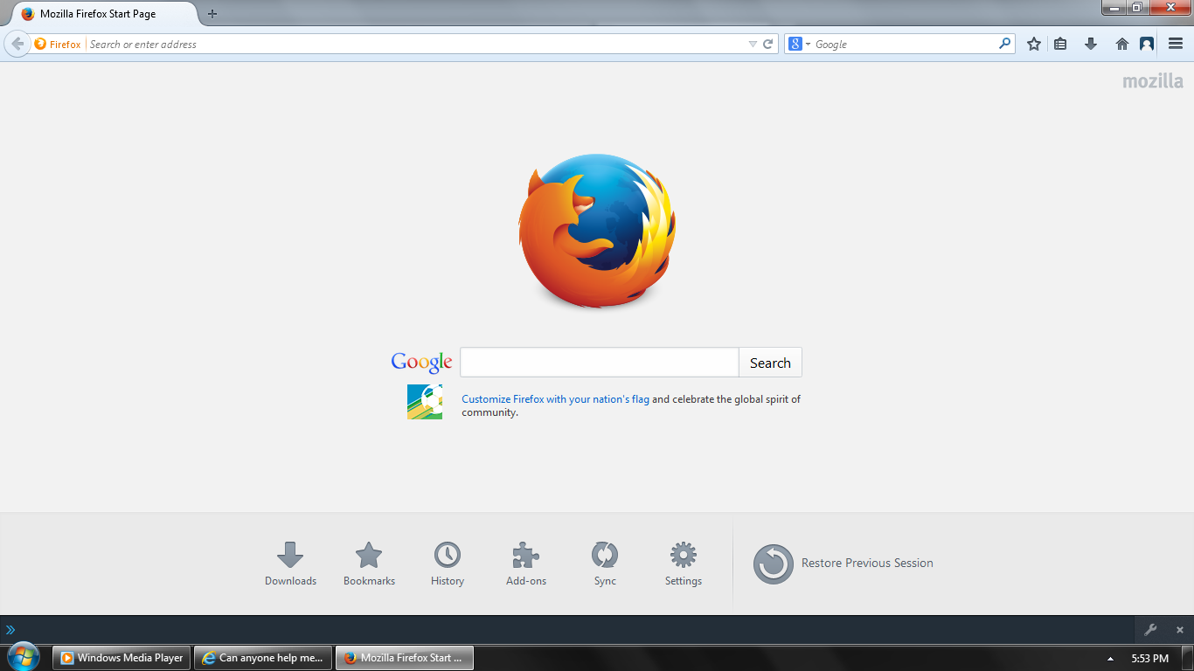Screen dimensions: 1194x671
Task: Open the Windows Start menu
Action: coord(23,657)
